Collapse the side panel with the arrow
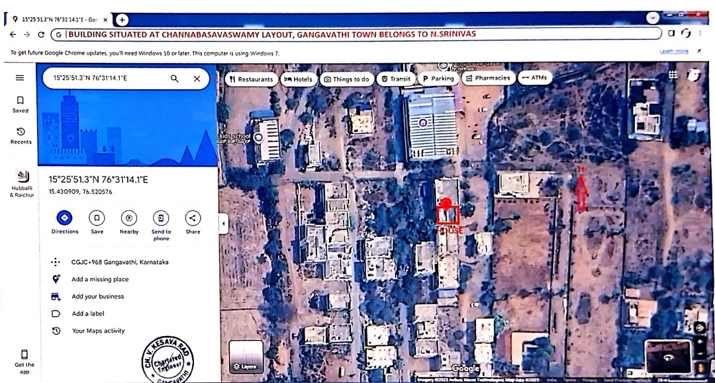The height and width of the screenshot is (383, 715). [x=224, y=224]
